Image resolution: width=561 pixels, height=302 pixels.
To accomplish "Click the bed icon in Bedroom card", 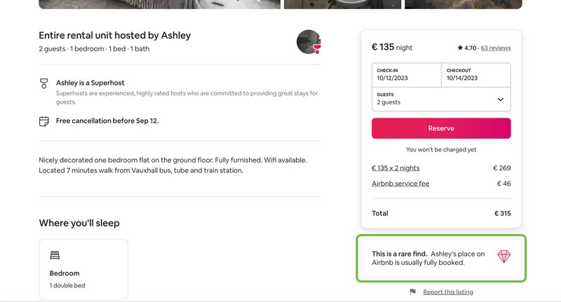I will pyautogui.click(x=55, y=256).
